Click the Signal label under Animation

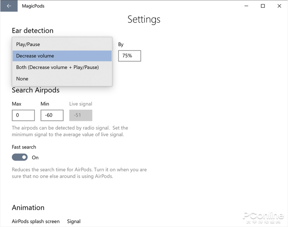click(x=74, y=222)
